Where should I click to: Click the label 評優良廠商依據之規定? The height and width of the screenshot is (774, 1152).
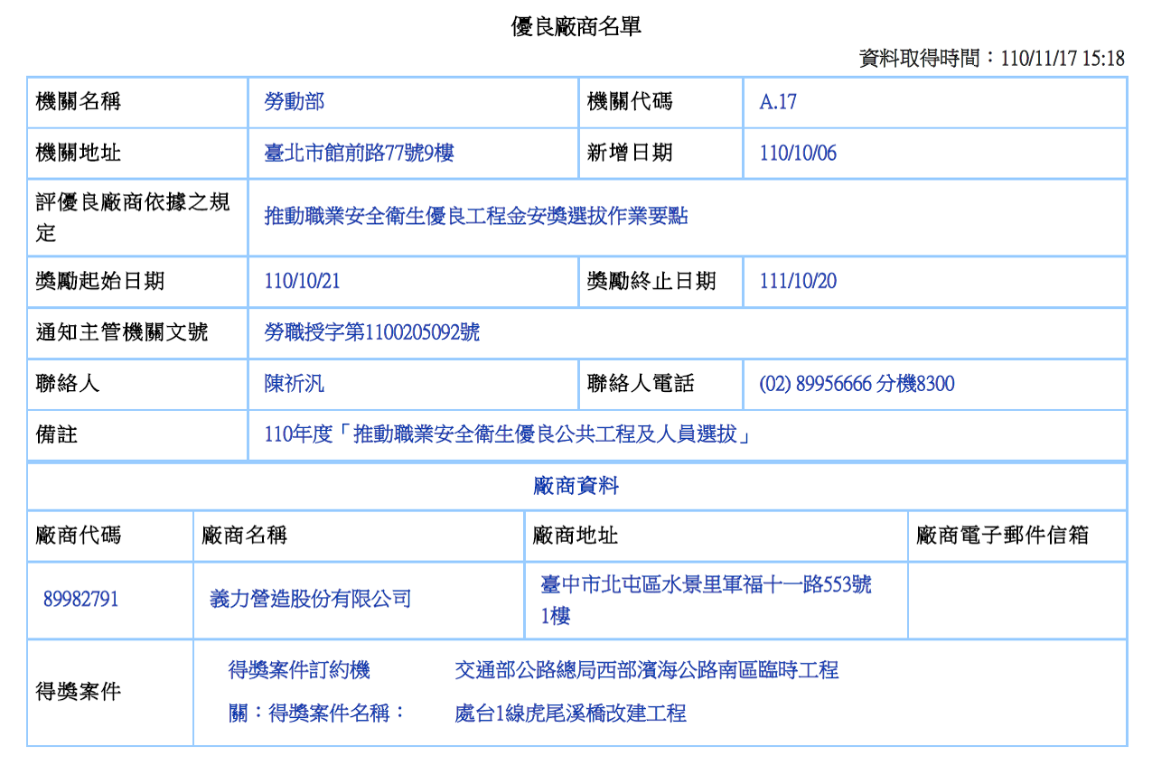pyautogui.click(x=133, y=218)
